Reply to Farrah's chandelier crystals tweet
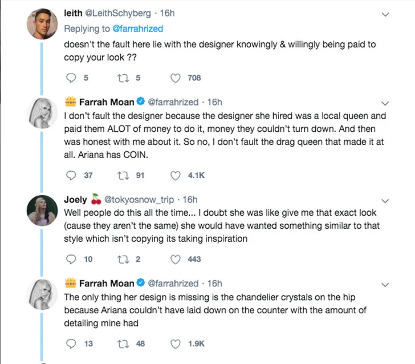415x364 pixels. (x=71, y=343)
